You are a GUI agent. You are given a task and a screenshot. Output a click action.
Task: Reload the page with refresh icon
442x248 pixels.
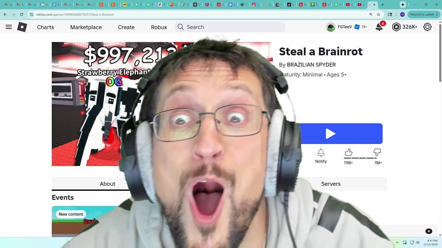[22, 14]
